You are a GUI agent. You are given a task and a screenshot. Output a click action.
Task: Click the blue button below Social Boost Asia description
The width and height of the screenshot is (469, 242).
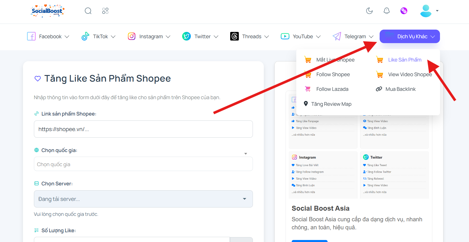pyautogui.click(x=310, y=241)
